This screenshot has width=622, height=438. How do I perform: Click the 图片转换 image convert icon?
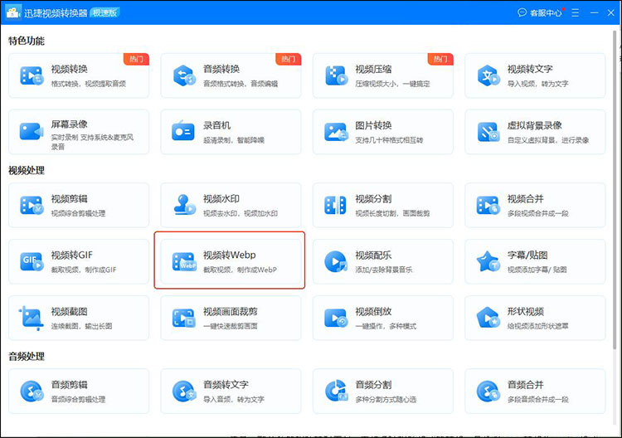point(337,132)
